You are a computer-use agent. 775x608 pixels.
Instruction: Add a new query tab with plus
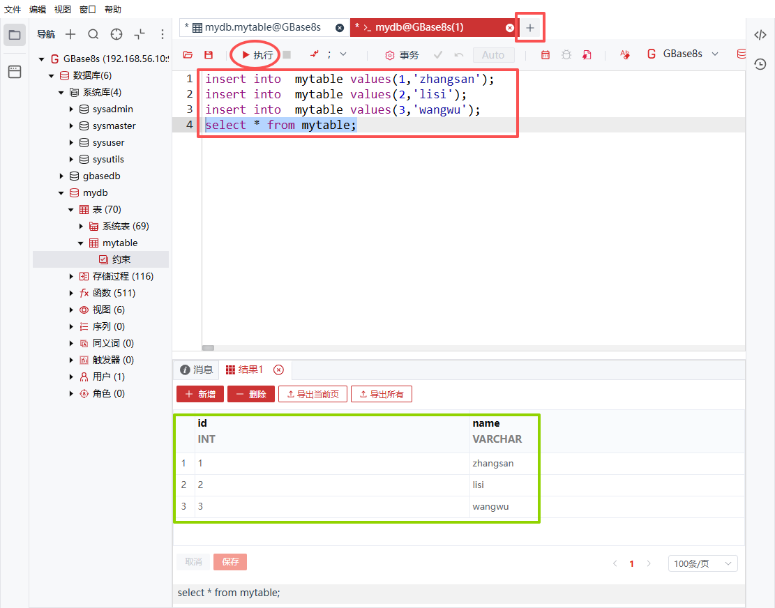coord(530,28)
